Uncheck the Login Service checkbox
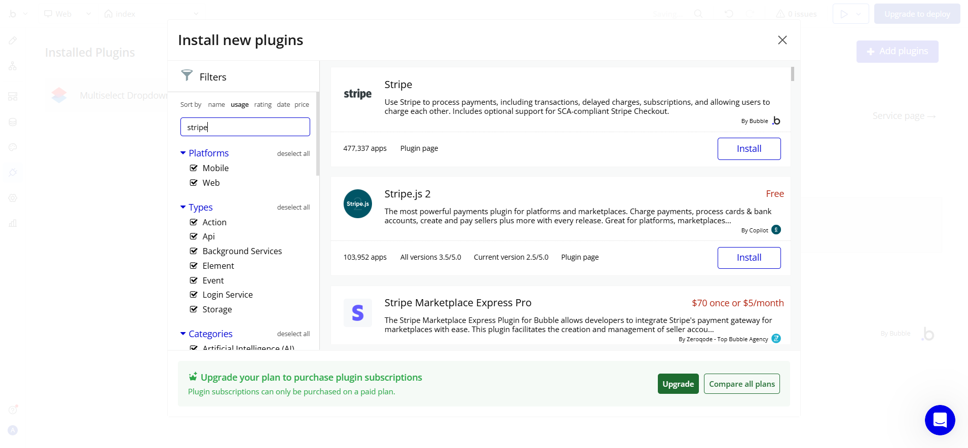Image resolution: width=968 pixels, height=448 pixels. coord(194,295)
